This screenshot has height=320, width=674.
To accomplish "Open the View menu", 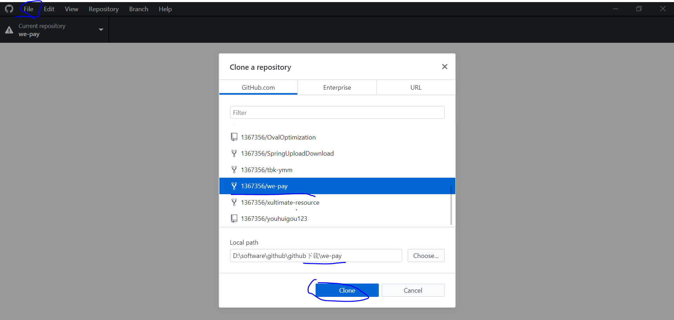I will click(x=72, y=9).
